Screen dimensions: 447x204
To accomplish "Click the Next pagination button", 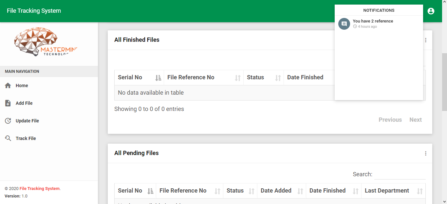I will pyautogui.click(x=415, y=120).
